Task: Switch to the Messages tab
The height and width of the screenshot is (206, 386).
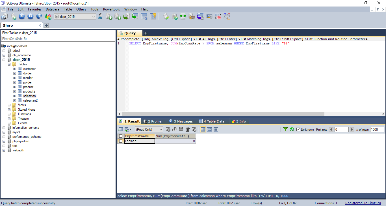Action: coord(181,121)
